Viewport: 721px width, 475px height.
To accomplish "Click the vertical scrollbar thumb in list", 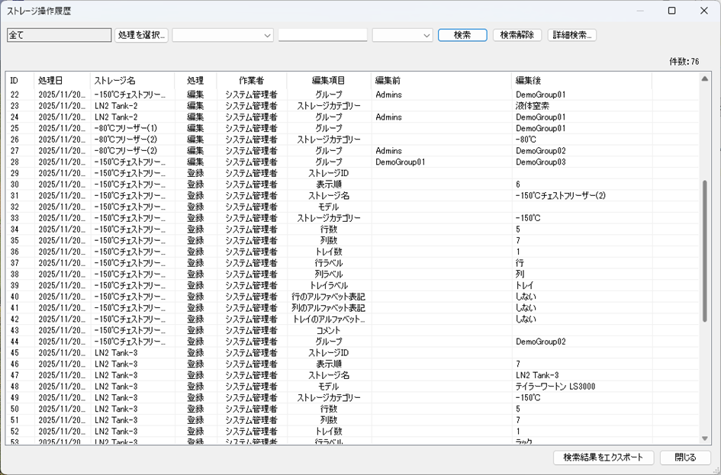I will pos(704,252).
